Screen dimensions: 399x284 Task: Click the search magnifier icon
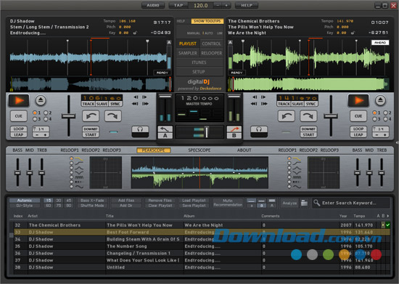316,203
